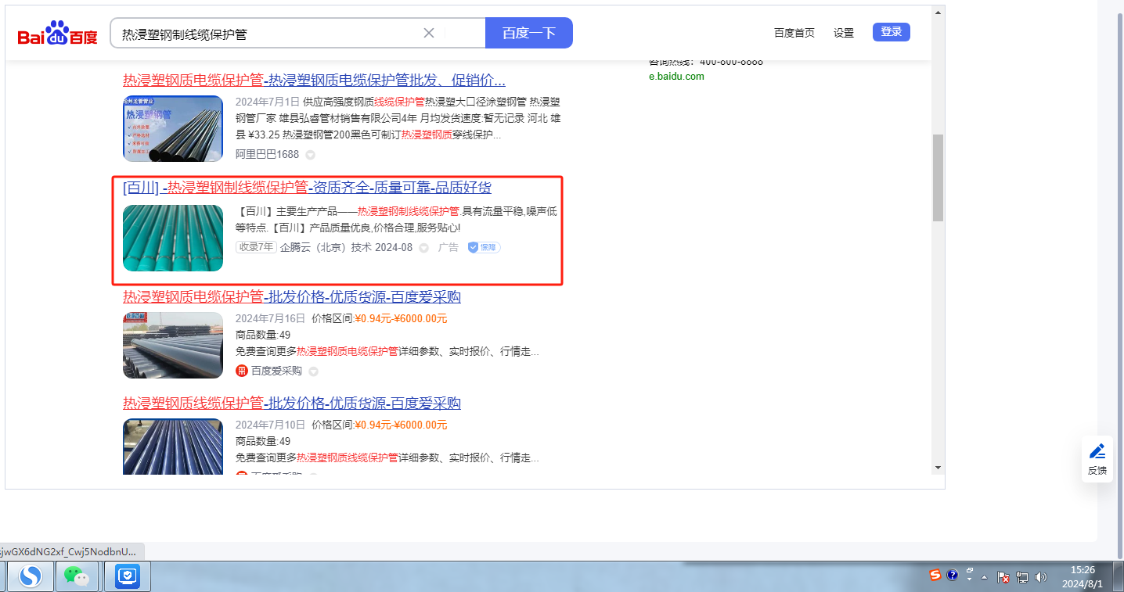Click the 保障 guarantee badge
The width and height of the screenshot is (1124, 592).
click(484, 247)
